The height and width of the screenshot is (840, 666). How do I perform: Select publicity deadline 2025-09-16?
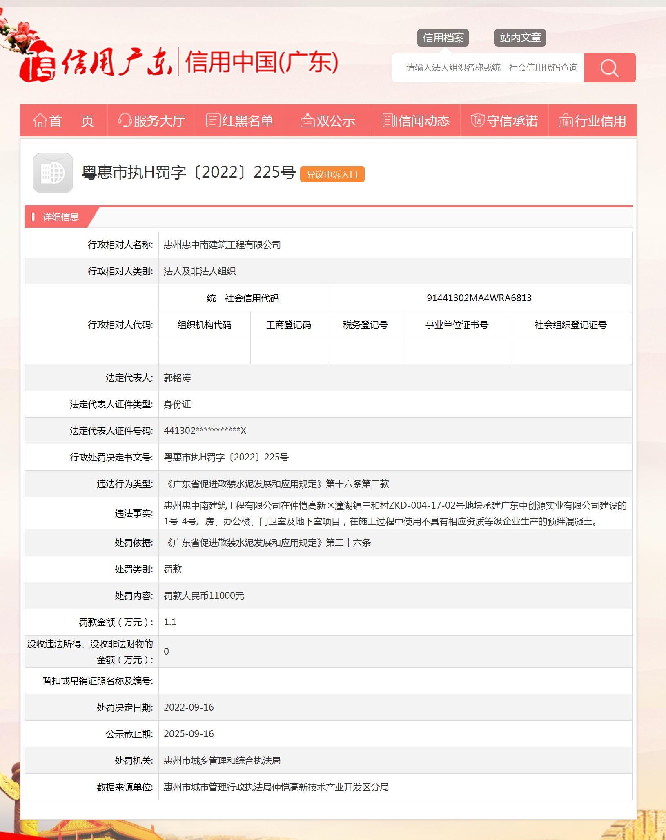(189, 734)
